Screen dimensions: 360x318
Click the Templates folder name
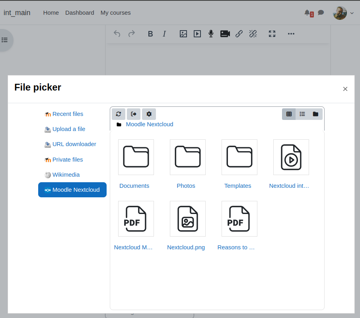[x=237, y=186]
